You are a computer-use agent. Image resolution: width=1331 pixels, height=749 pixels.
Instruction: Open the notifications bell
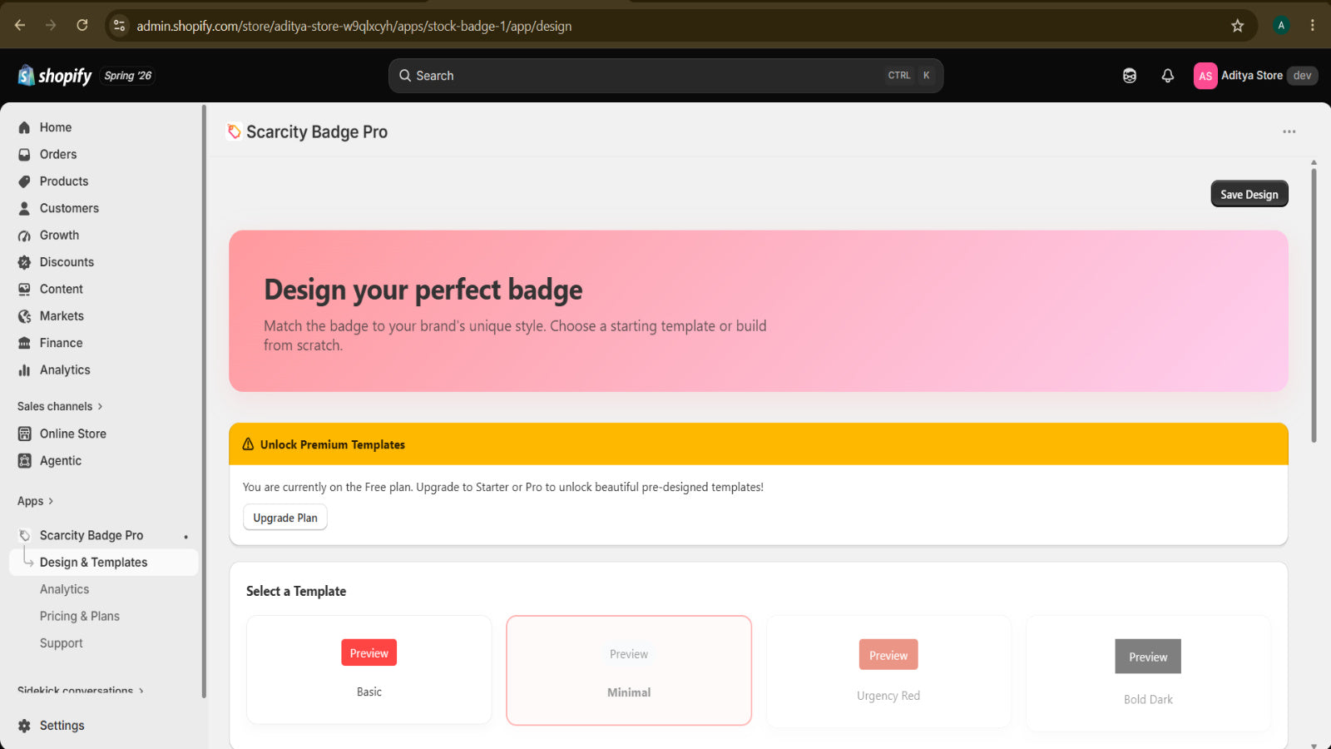coord(1168,76)
